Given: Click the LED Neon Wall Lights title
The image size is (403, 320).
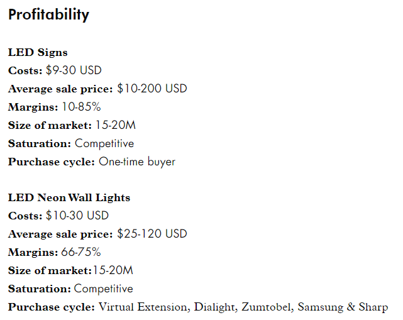Looking at the screenshot, I should click(69, 198).
